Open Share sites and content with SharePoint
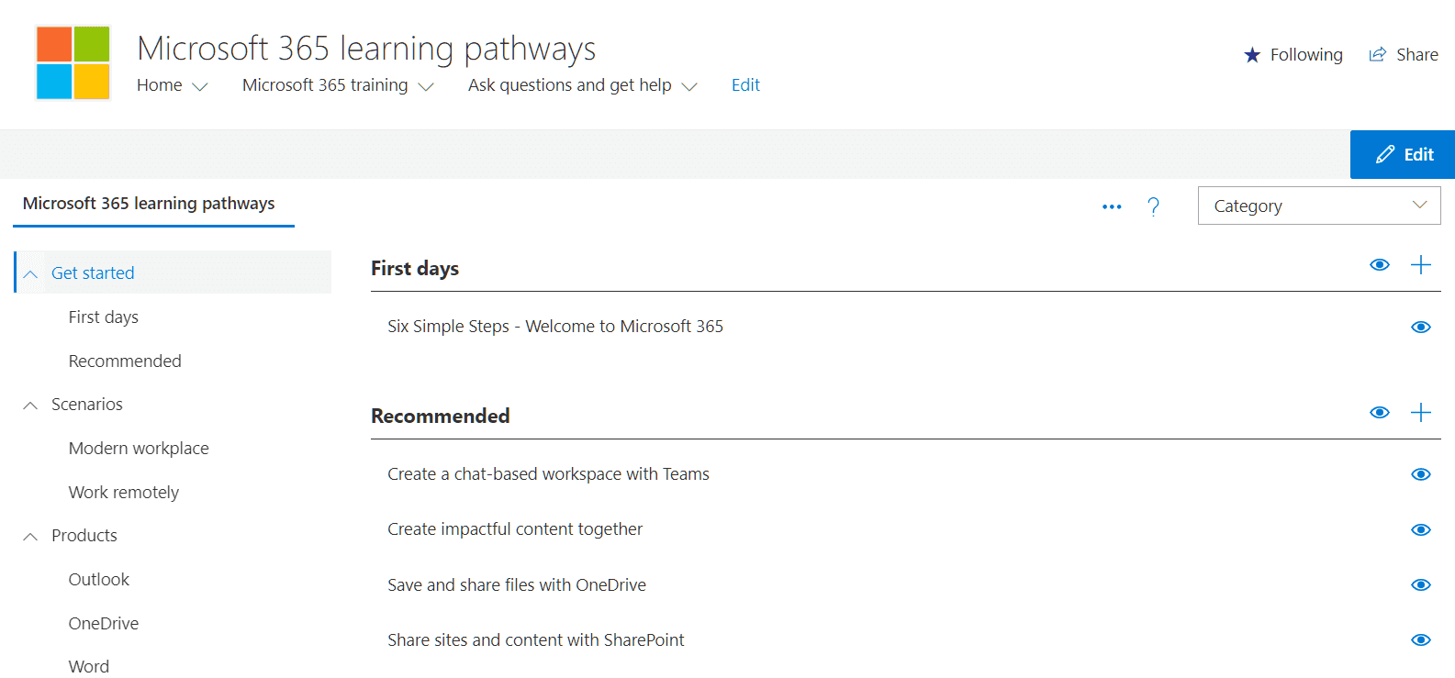The image size is (1455, 678). [x=536, y=640]
